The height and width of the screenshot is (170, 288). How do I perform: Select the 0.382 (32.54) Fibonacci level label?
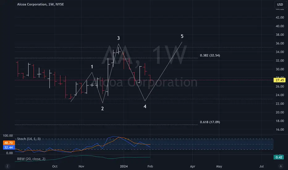pyautogui.click(x=210, y=55)
